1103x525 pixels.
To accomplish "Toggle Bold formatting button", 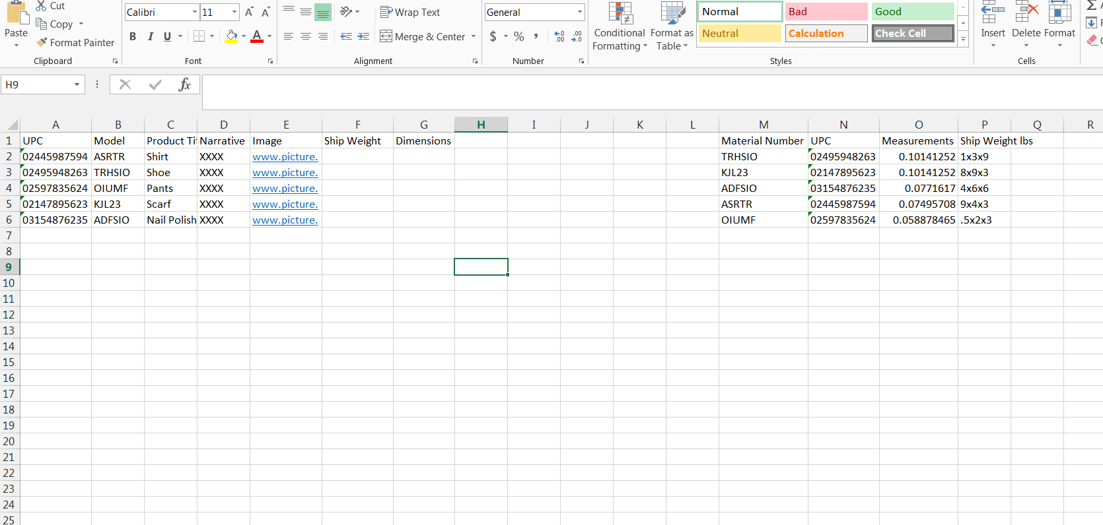I will (x=133, y=36).
